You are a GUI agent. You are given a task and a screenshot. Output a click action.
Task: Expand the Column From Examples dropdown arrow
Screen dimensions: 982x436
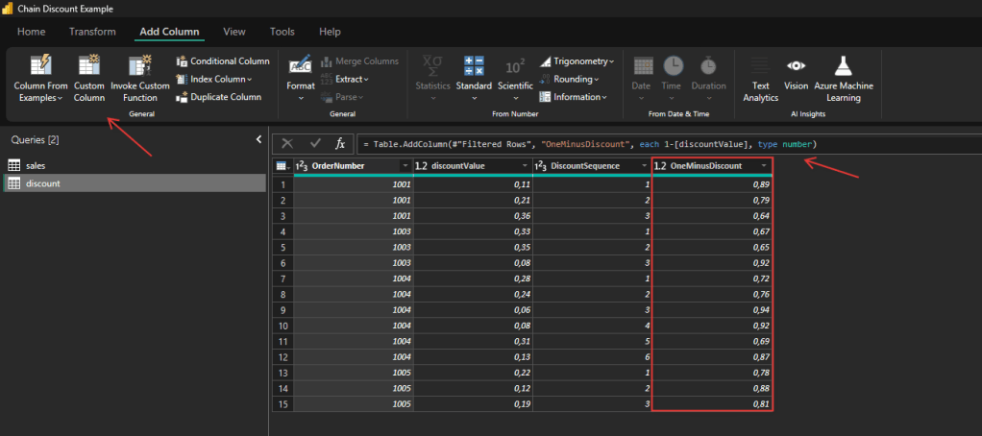(x=61, y=98)
